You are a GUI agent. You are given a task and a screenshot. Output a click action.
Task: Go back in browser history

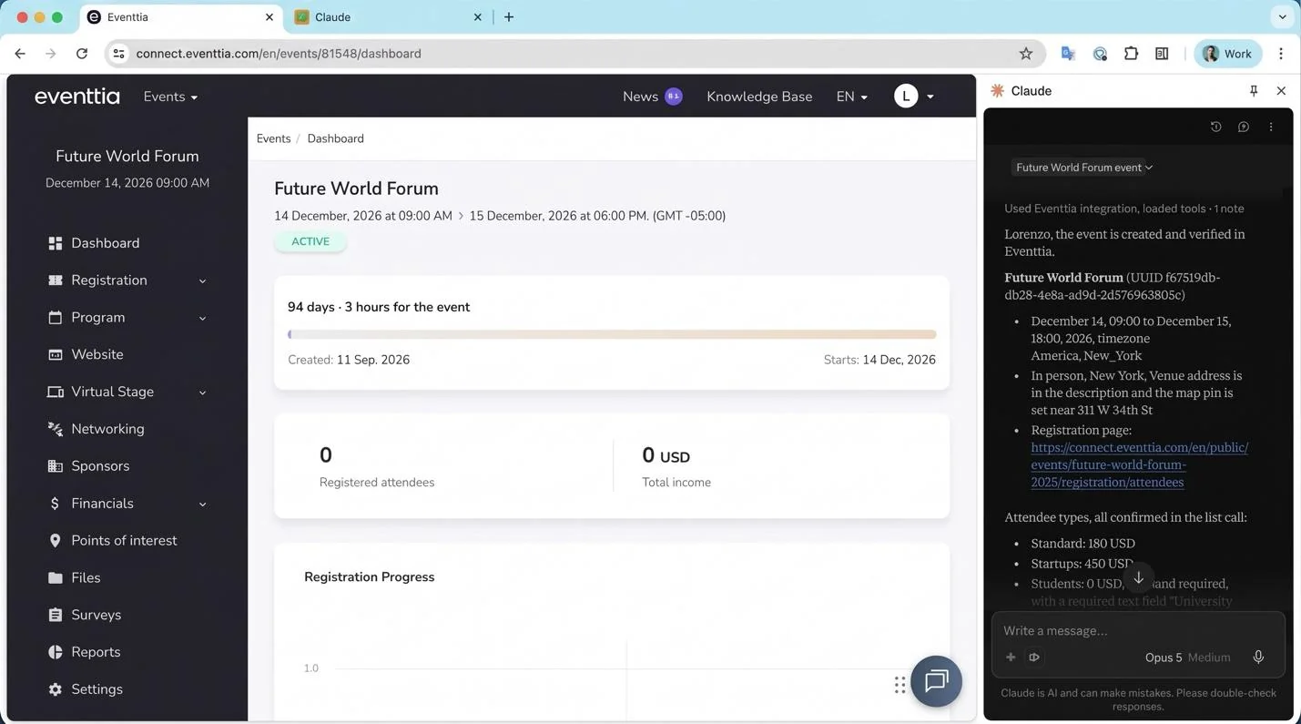(20, 54)
